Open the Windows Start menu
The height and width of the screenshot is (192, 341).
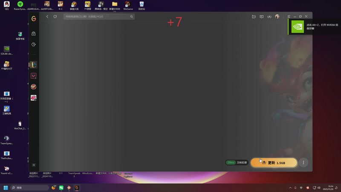pos(6,188)
